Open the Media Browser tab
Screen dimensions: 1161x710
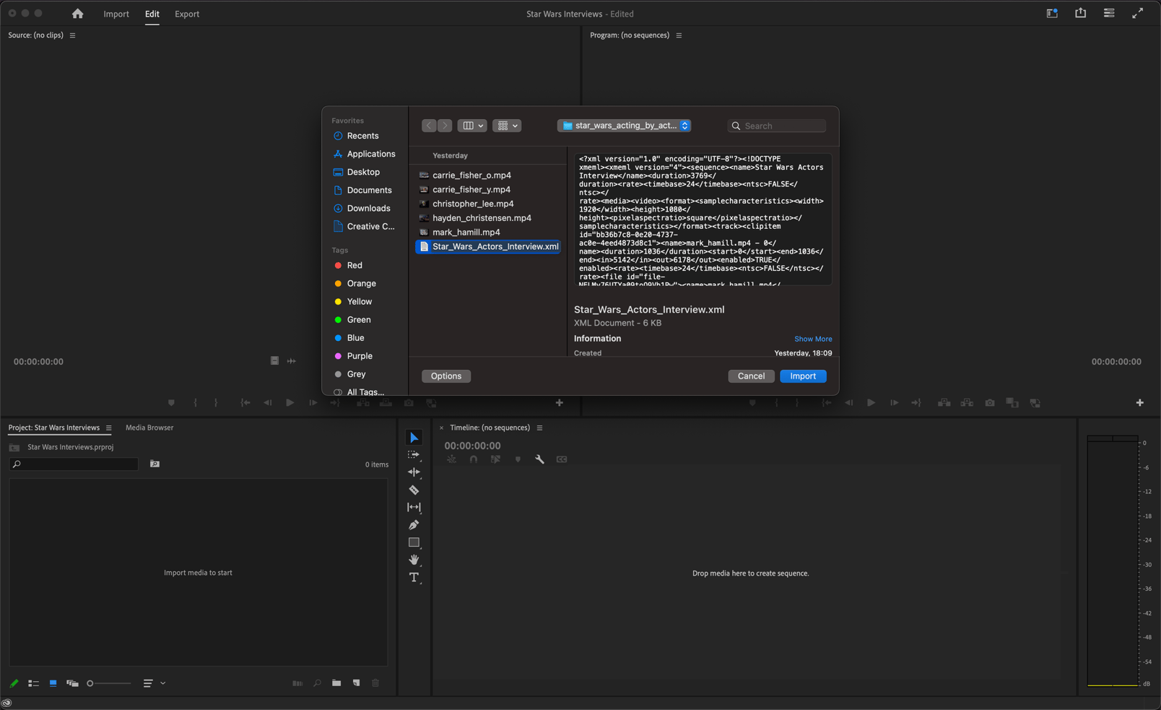pos(149,427)
